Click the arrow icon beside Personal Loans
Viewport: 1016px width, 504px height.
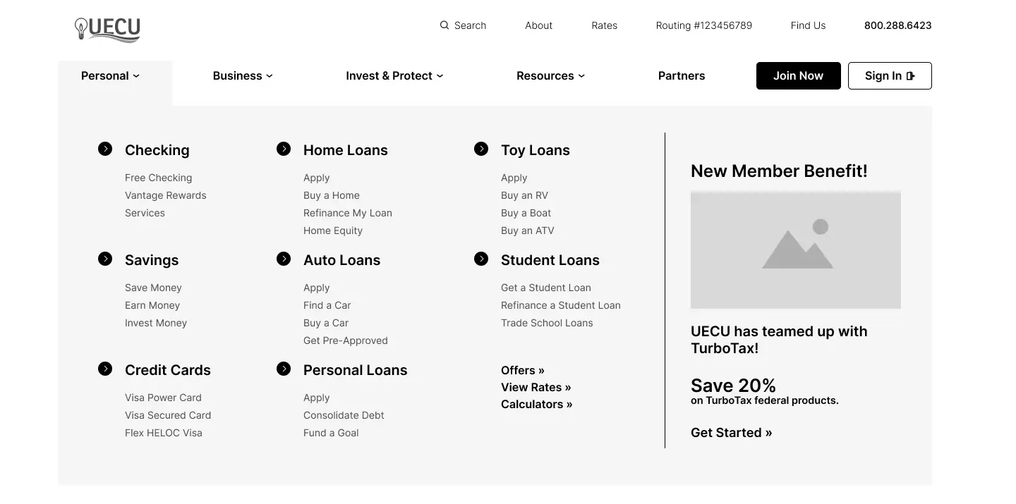point(284,369)
